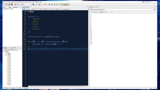160x90 pixels.
Task: Switch editor to History view
Action: [x=28, y=9]
